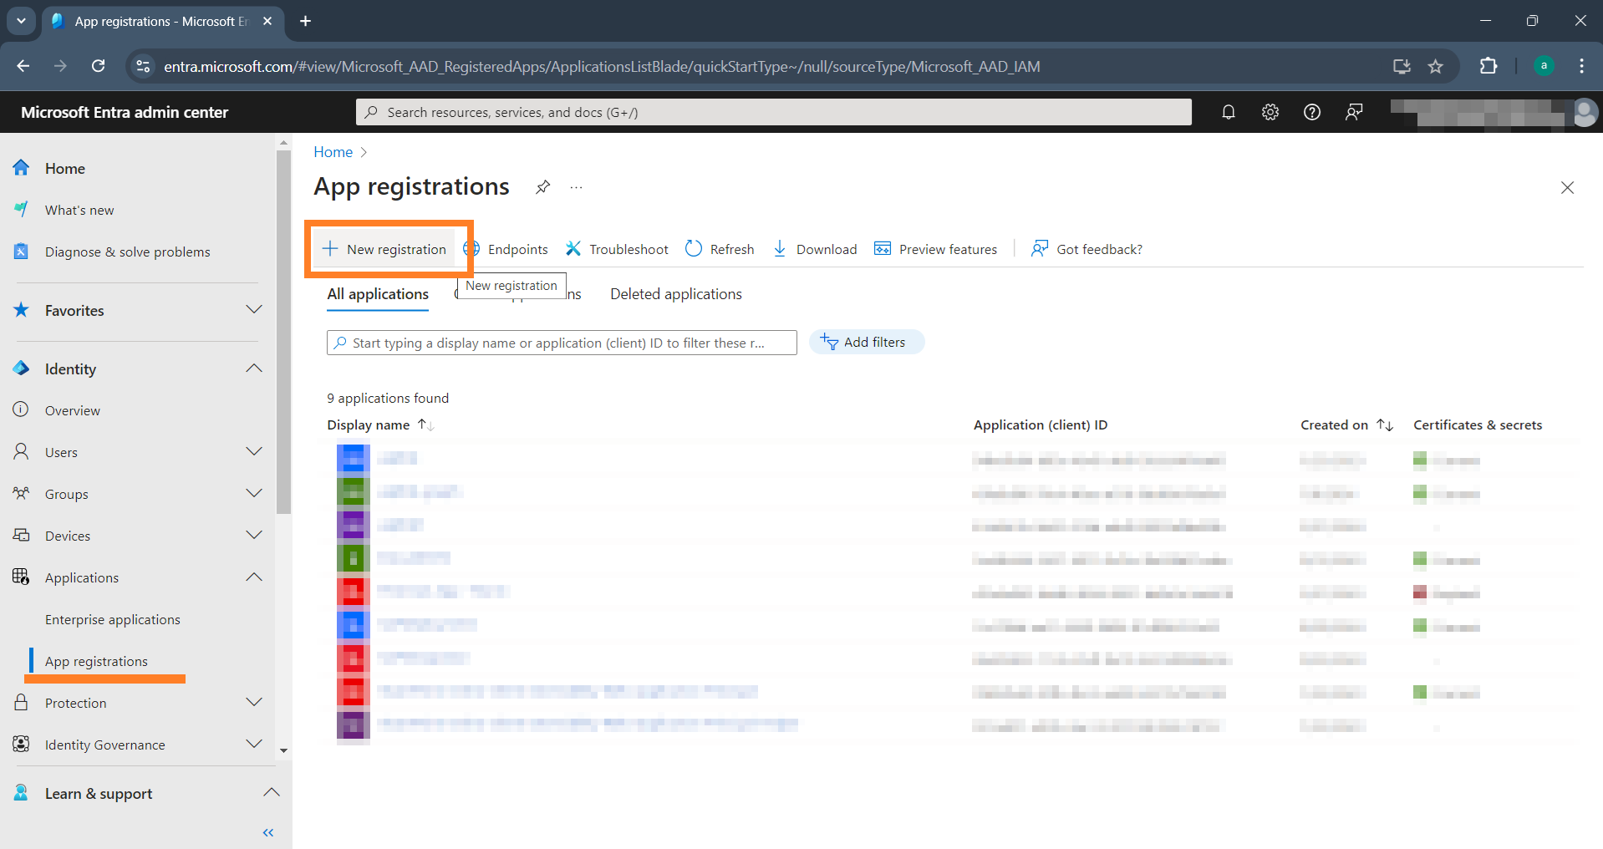Click the Applications grid icon

pyautogui.click(x=22, y=577)
